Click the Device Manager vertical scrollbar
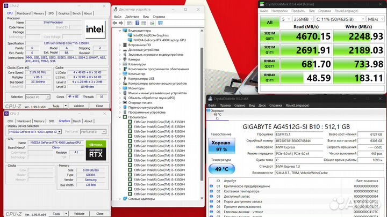Image resolution: width=387 pixels, height=217 pixels. tap(202, 113)
